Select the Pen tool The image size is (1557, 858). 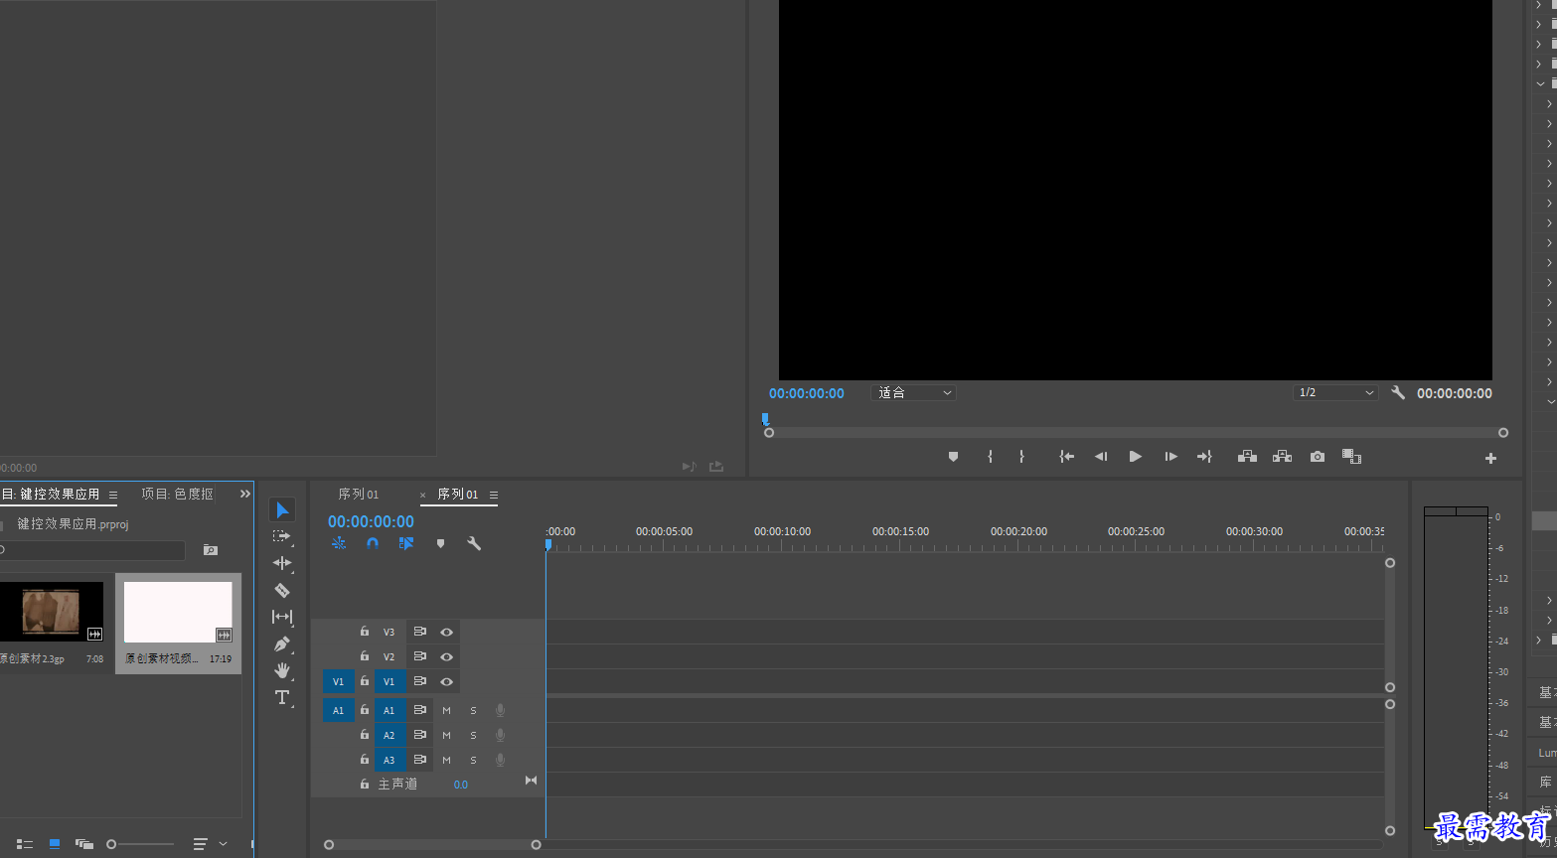pos(282,643)
